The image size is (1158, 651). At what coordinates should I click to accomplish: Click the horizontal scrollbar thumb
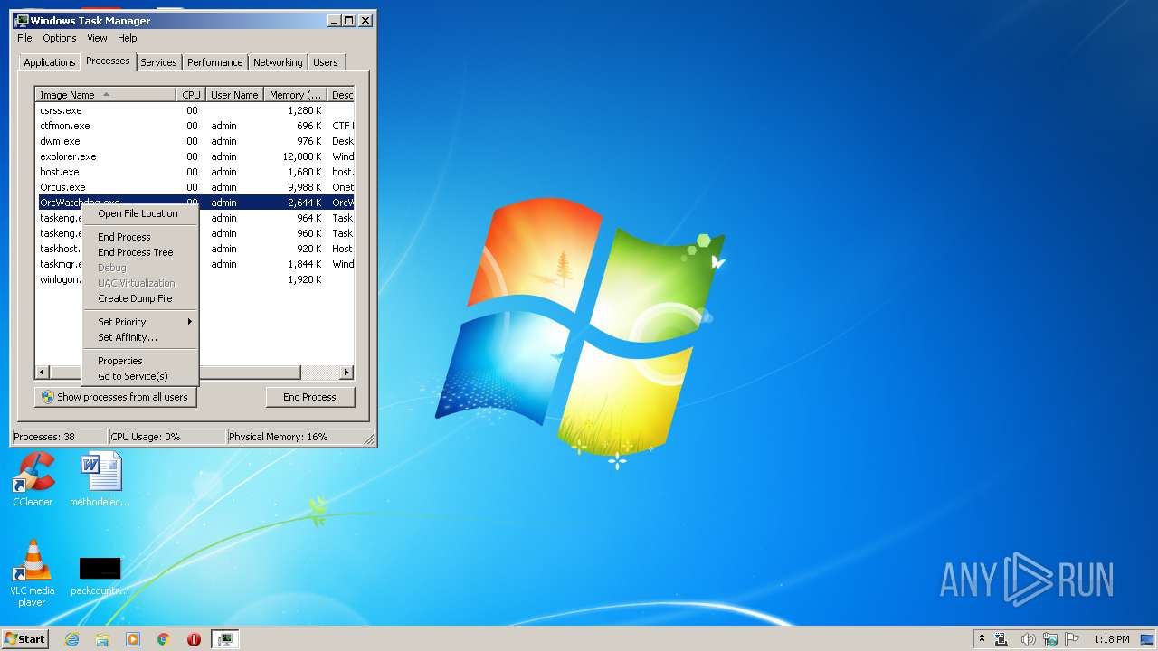(x=175, y=373)
